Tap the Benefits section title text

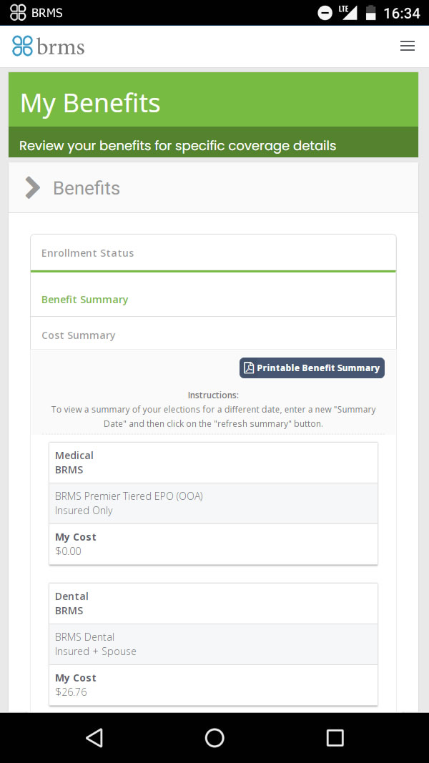(x=87, y=188)
